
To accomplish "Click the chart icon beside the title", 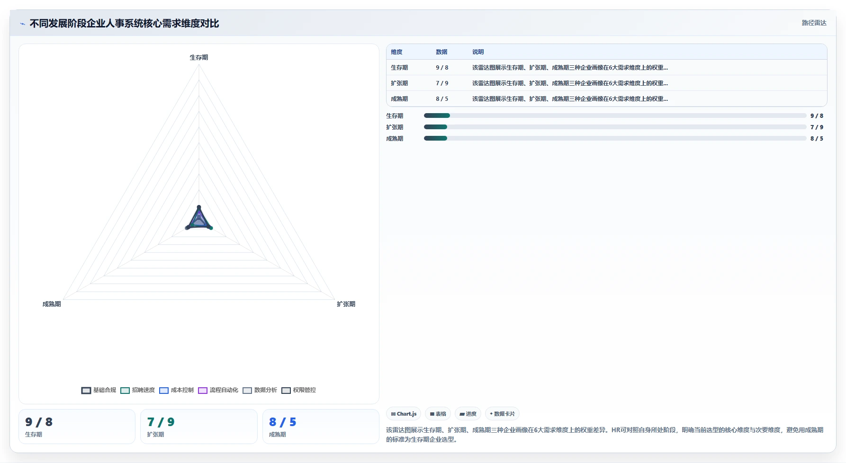I will [22, 24].
